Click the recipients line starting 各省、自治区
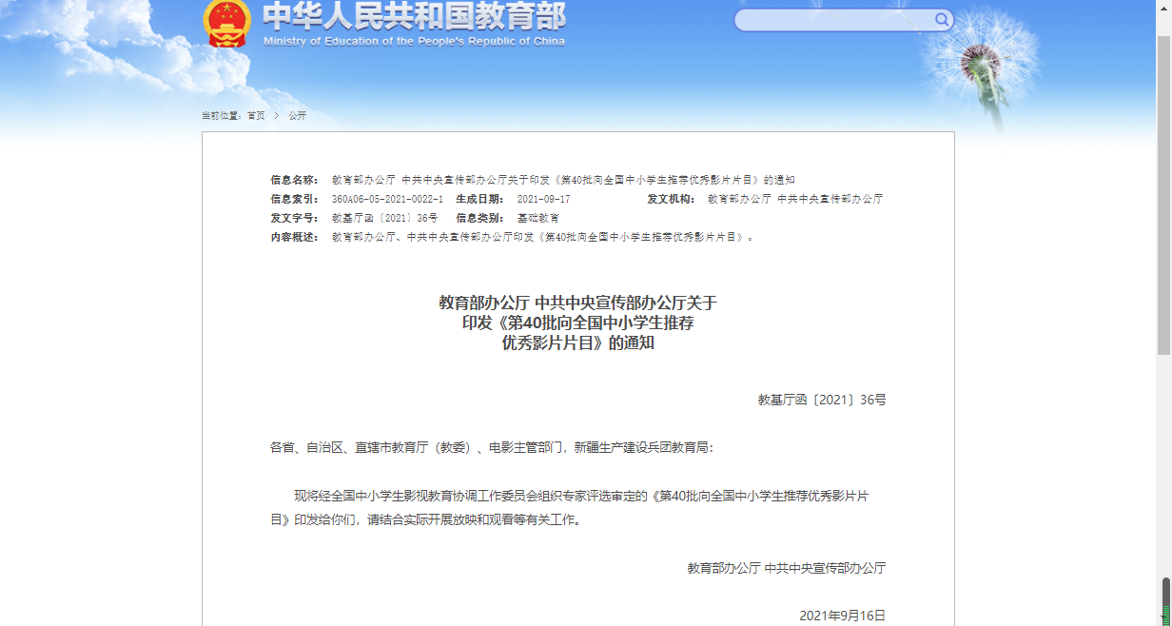 pos(492,447)
